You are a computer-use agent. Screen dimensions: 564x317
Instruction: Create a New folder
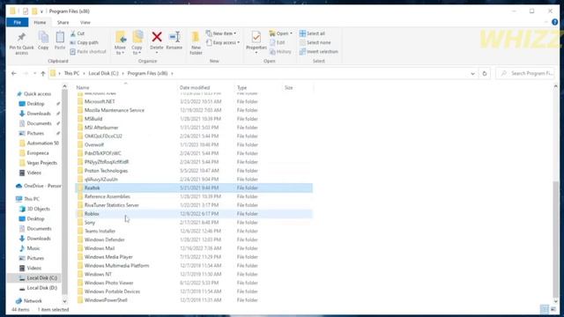point(196,43)
